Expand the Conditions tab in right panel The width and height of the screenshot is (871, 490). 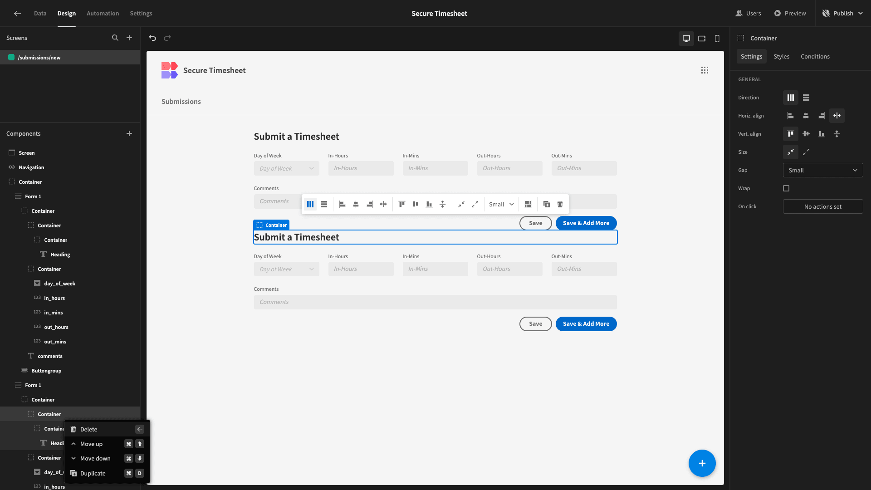[x=815, y=56]
